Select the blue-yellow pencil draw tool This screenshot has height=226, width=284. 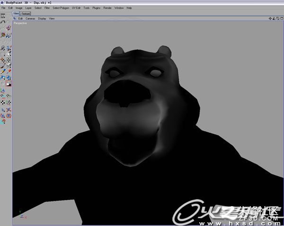pyautogui.click(x=3, y=72)
